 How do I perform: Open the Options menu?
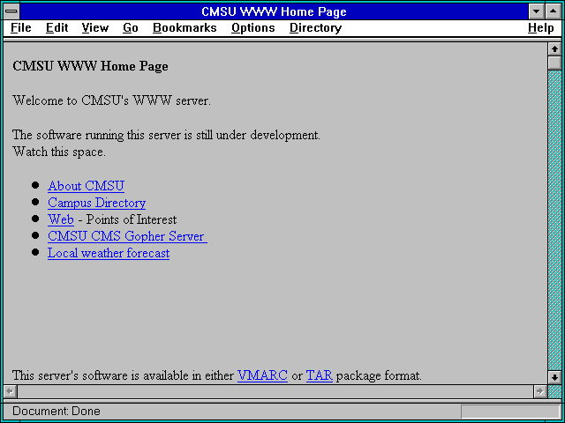point(253,28)
